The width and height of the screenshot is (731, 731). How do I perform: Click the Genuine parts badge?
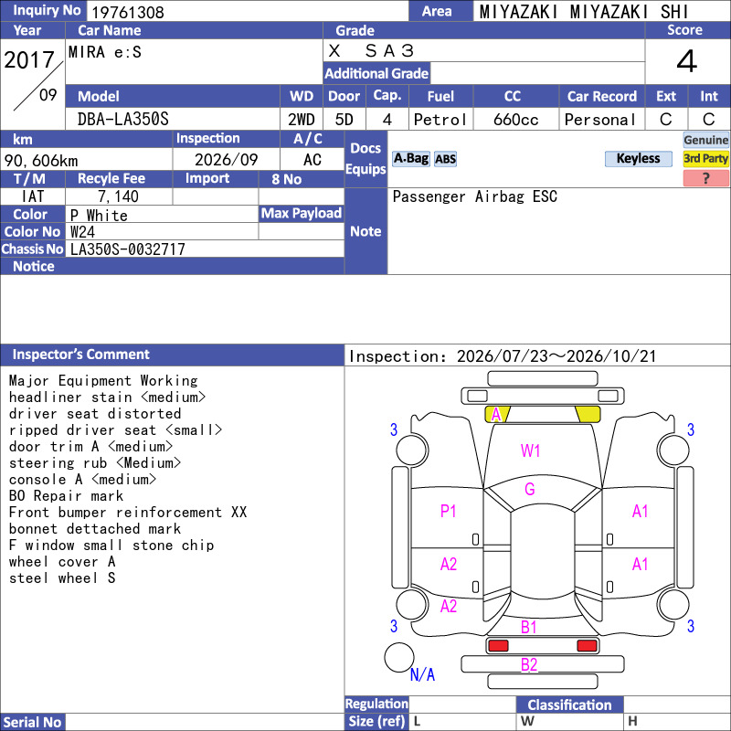click(x=705, y=140)
